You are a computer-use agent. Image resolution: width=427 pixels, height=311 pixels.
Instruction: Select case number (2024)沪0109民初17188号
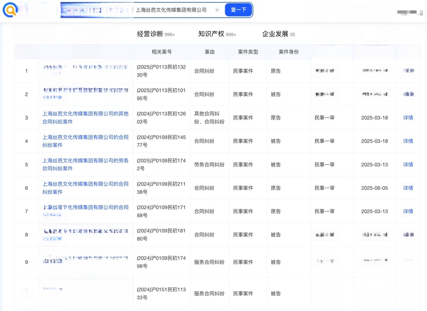(x=161, y=211)
